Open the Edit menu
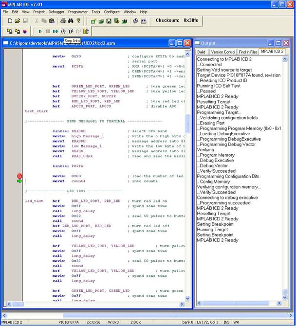The image size is (296, 326). click(x=15, y=12)
